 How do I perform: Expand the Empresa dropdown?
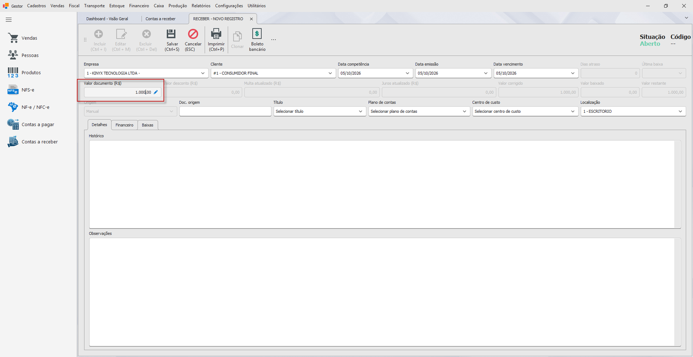pos(203,73)
